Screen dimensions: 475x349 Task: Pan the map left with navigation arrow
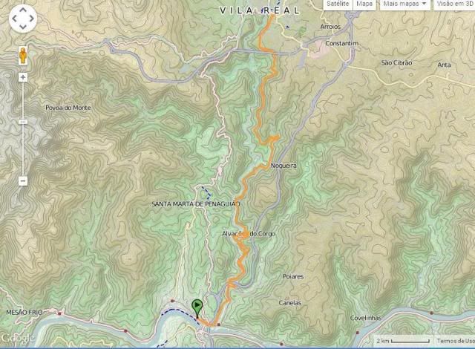click(x=14, y=19)
